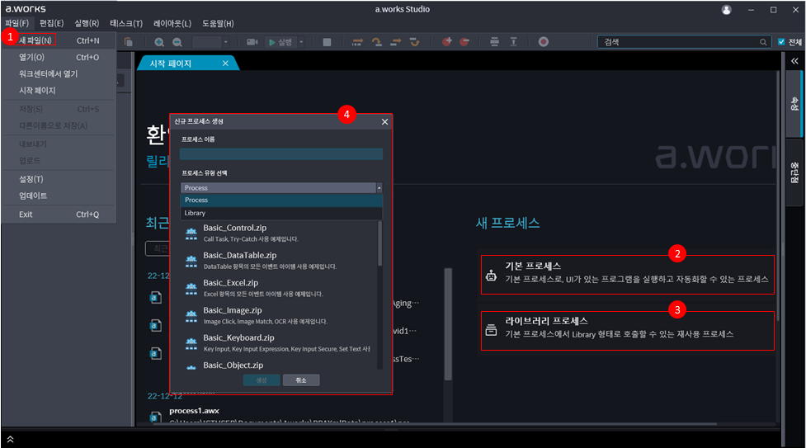Click the upward arrow toolbar icon
Screen dimensions: 806x448
pyautogui.click(x=513, y=42)
